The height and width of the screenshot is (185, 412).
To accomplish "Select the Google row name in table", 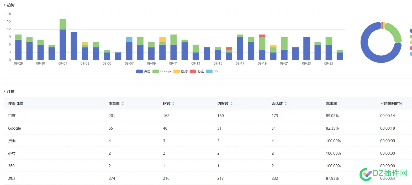I will (x=14, y=128).
